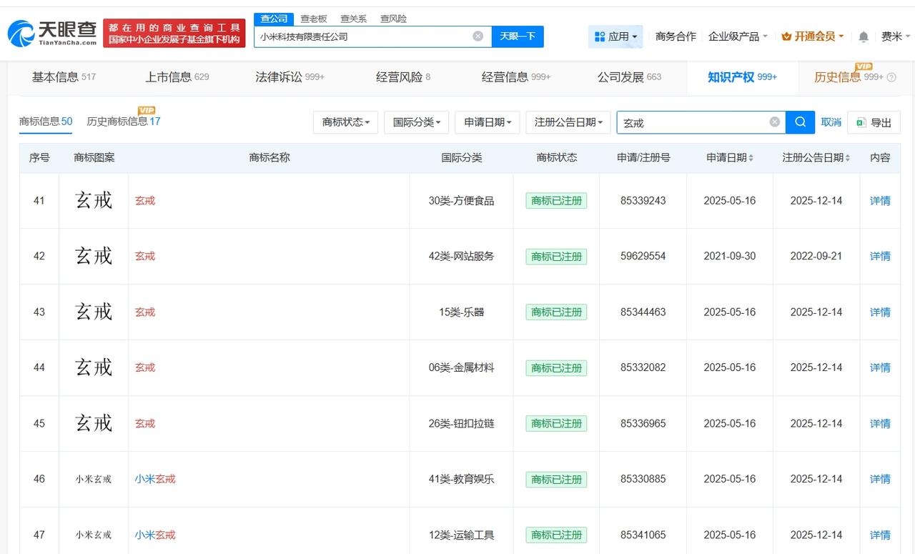Sort by 申请日期 column arrows
The width and height of the screenshot is (915, 554).
[x=751, y=158]
